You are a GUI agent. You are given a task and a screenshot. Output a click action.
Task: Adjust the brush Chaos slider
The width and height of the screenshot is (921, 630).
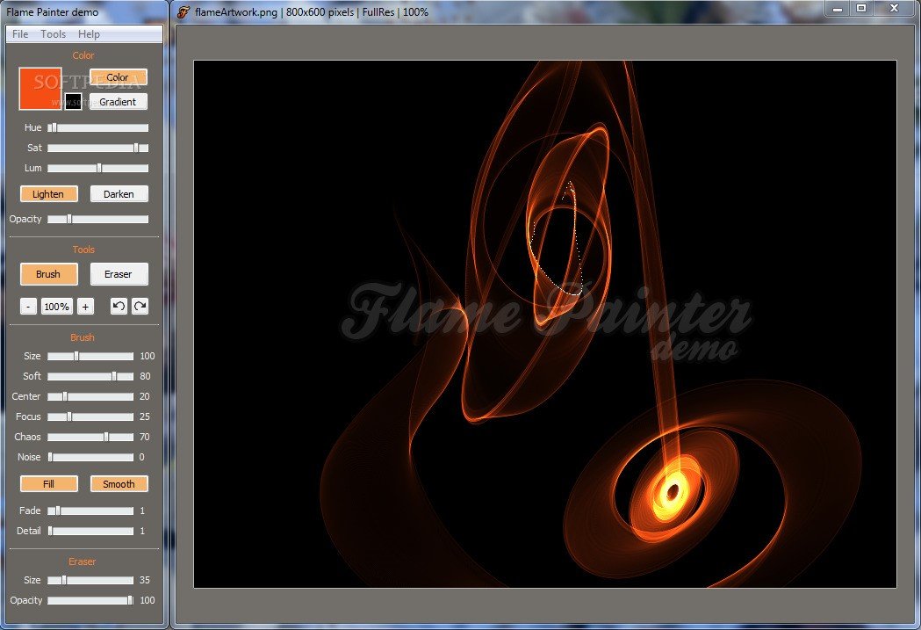(90, 437)
